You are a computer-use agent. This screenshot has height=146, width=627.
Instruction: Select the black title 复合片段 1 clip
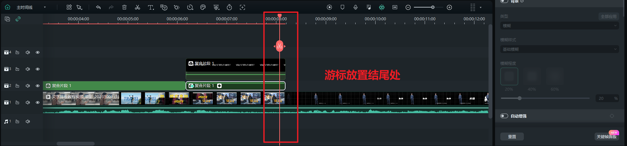(x=235, y=69)
